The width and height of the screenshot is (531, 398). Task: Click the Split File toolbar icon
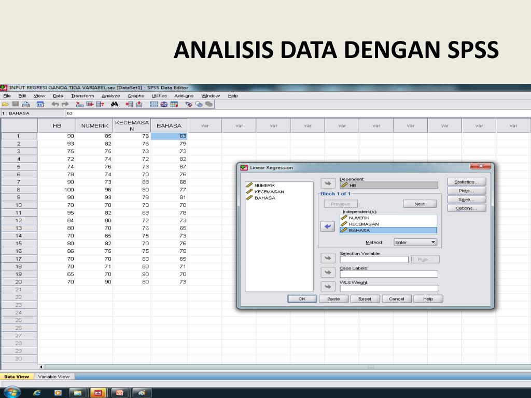point(153,104)
